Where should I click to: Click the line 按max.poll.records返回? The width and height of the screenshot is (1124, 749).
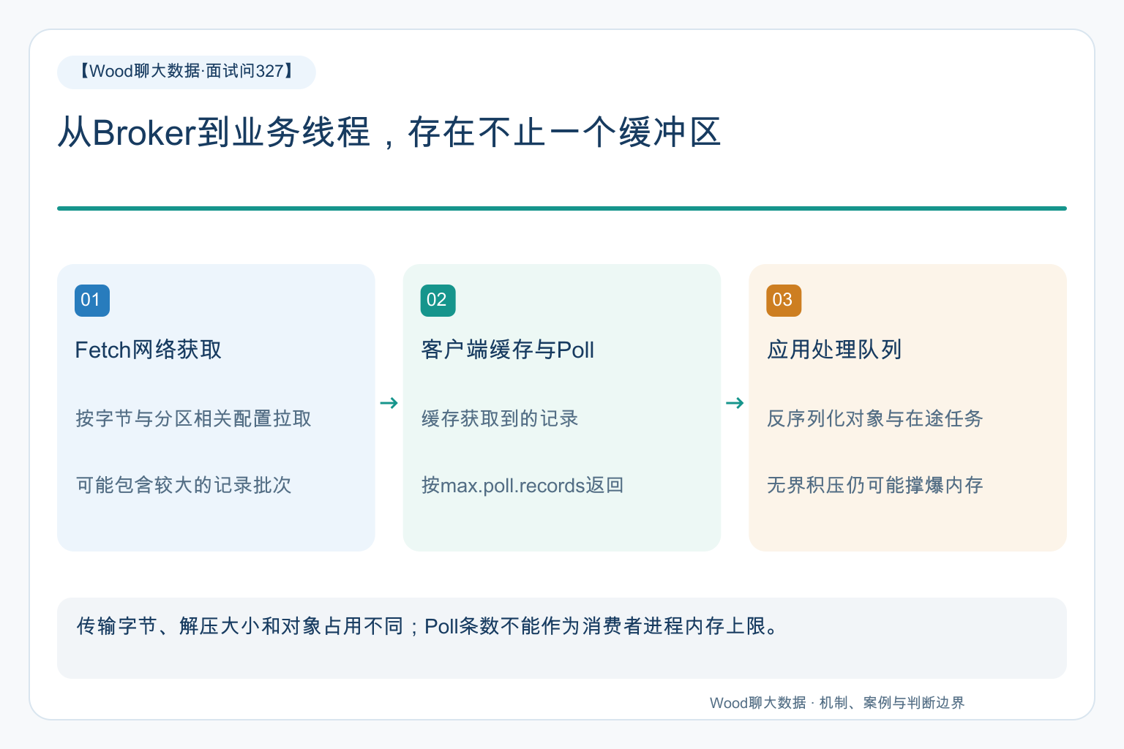click(522, 485)
